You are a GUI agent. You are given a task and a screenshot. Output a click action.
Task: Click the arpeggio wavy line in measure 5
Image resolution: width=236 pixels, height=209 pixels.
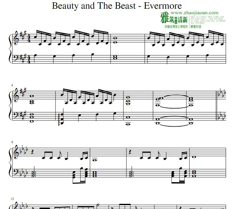click(x=59, y=120)
